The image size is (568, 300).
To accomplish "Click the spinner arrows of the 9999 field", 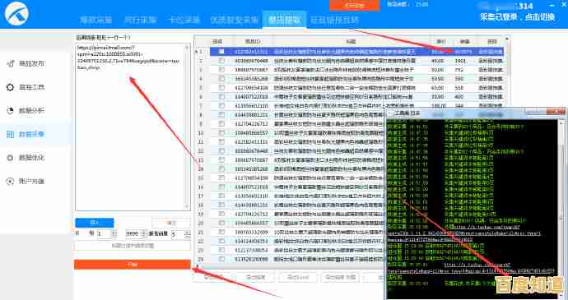I will [143, 233].
